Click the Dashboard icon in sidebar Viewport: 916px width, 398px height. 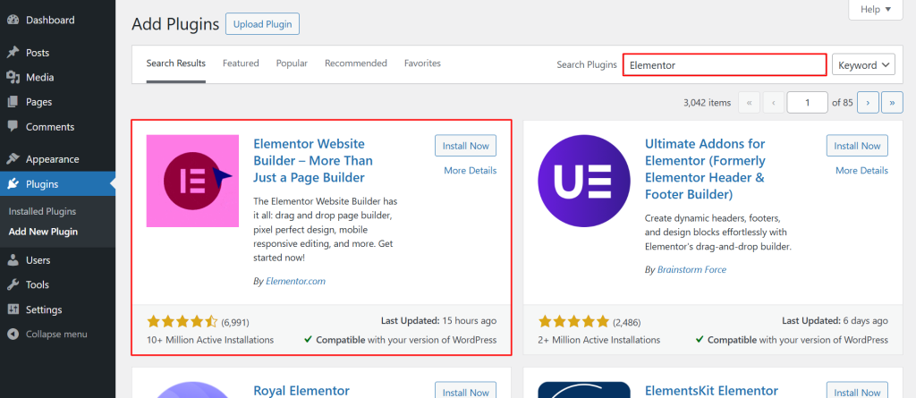click(x=13, y=20)
